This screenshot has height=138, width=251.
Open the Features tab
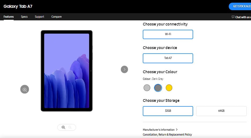tap(9, 17)
